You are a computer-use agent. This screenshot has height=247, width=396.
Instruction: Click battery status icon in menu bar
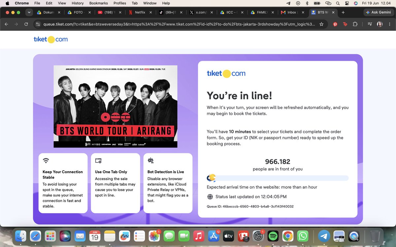(317, 3)
